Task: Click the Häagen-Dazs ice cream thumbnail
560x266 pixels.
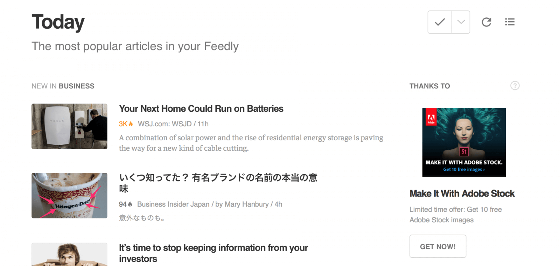Action: point(69,196)
